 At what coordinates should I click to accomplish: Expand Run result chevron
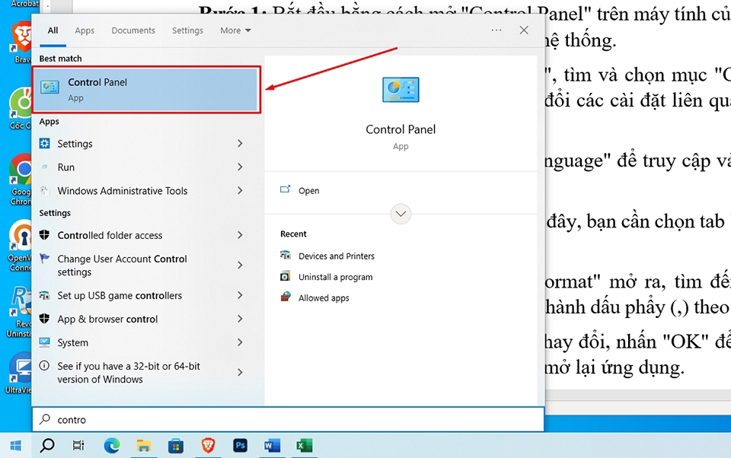240,167
